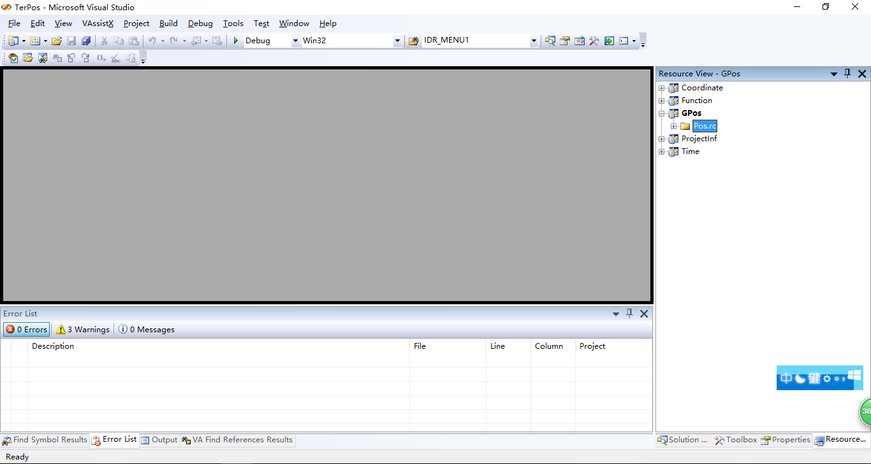This screenshot has width=871, height=464.
Task: Collapse the GPos project node
Action: point(662,113)
